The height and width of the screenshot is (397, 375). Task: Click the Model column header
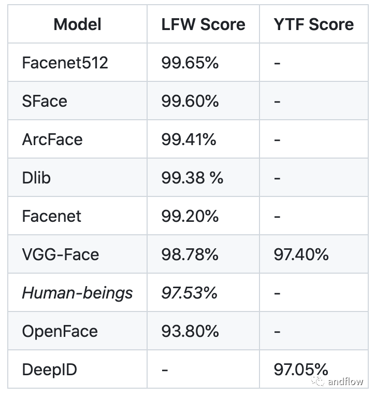(77, 24)
